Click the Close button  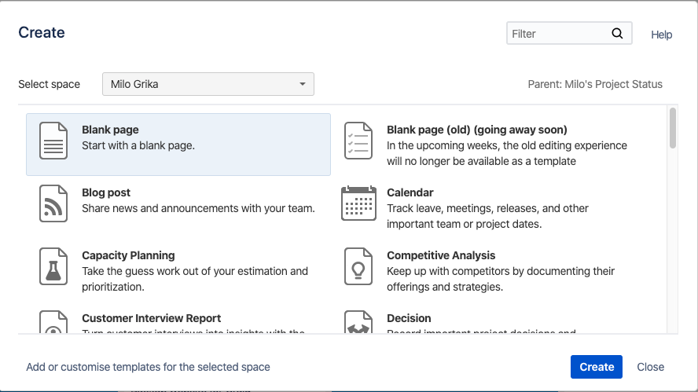(x=650, y=367)
